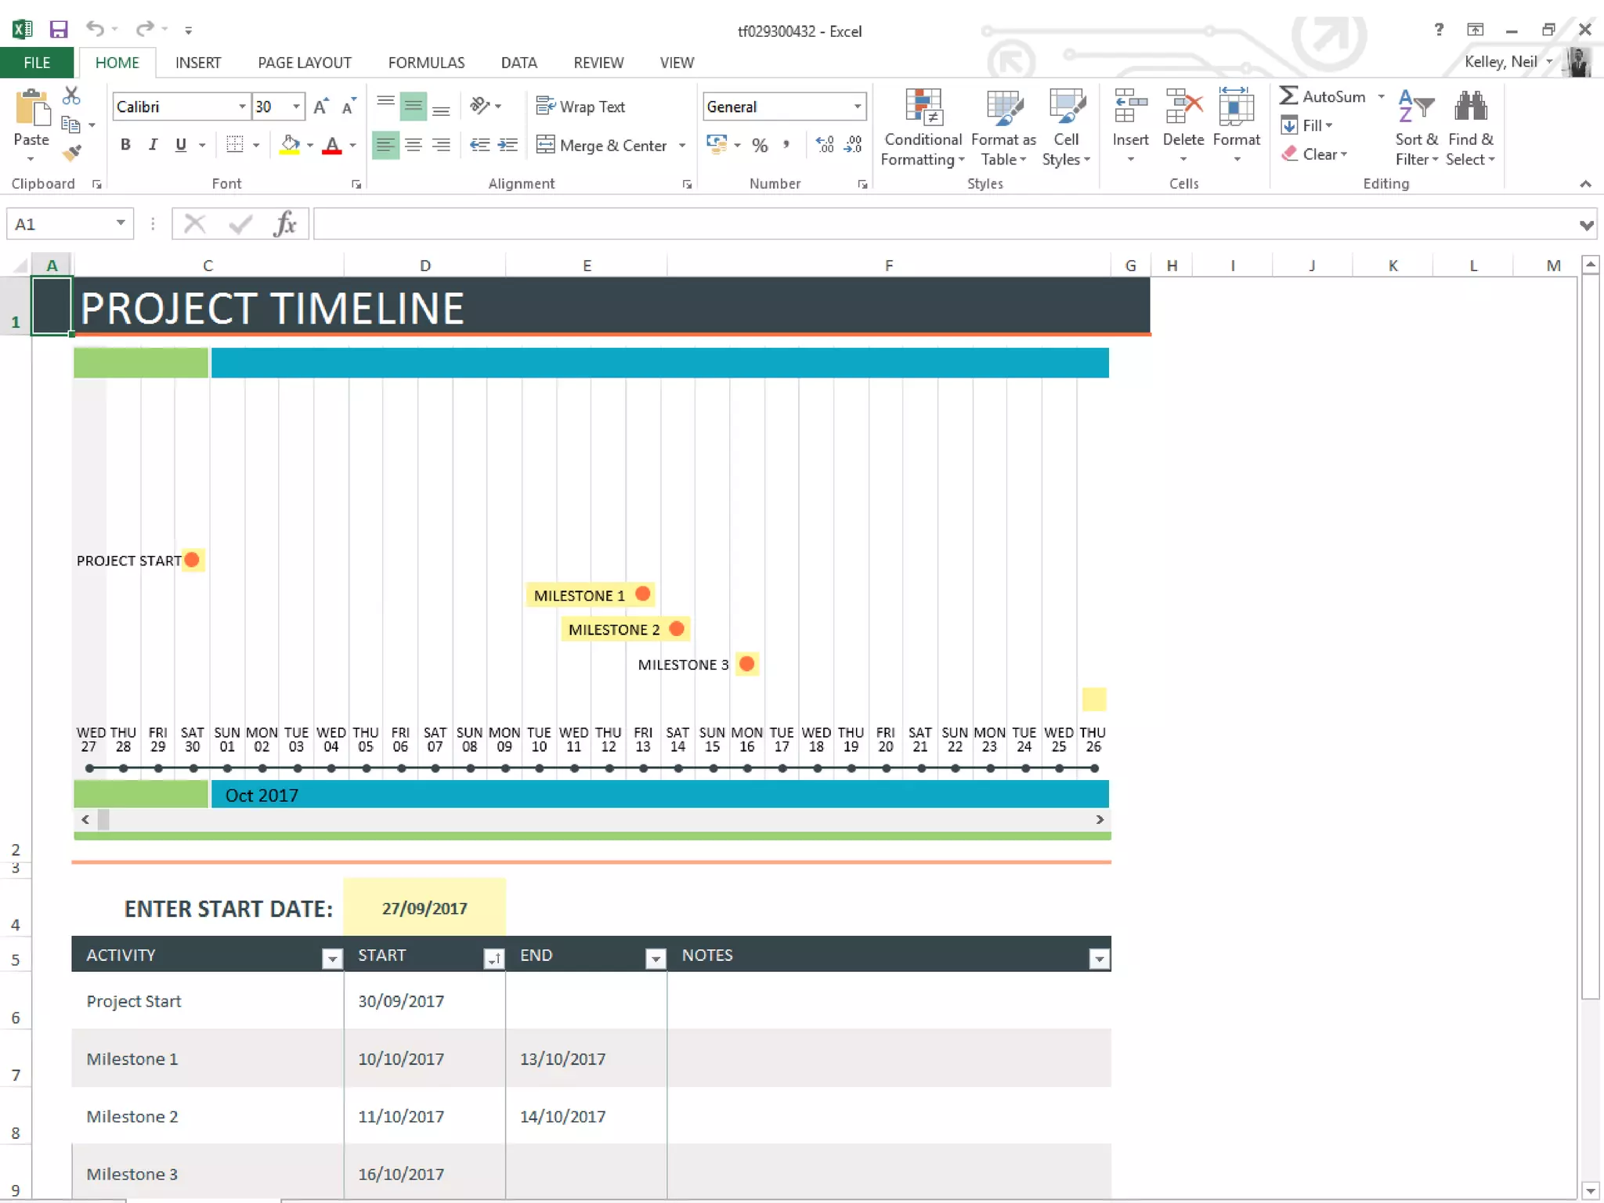This screenshot has width=1604, height=1203.
Task: Click the Percent Style icon
Action: (759, 145)
